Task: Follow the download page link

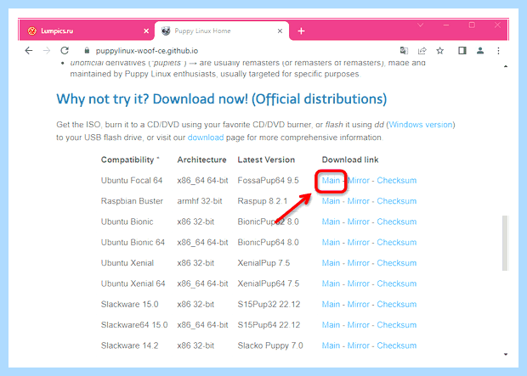Action: click(x=206, y=137)
